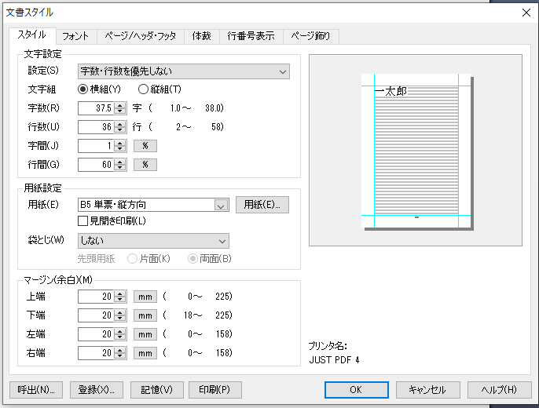Toggle the % unit button for 行間
539x408 pixels.
point(145,164)
